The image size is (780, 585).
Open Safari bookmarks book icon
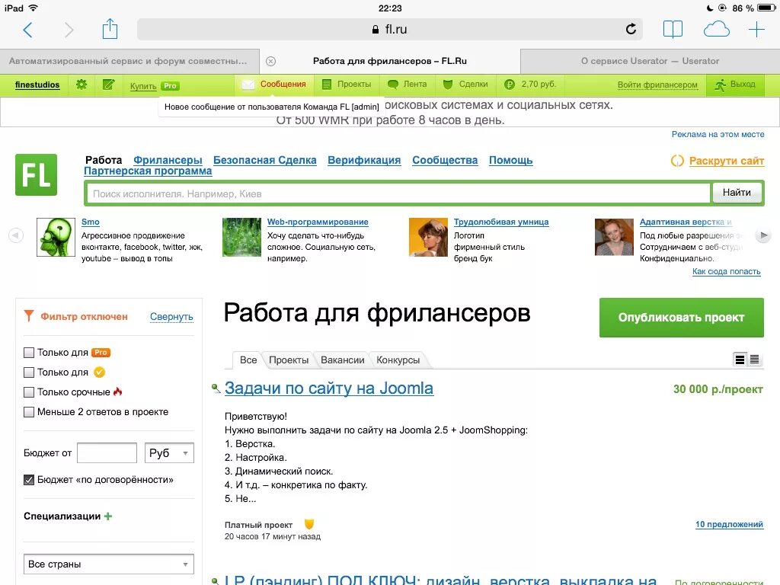click(x=673, y=30)
